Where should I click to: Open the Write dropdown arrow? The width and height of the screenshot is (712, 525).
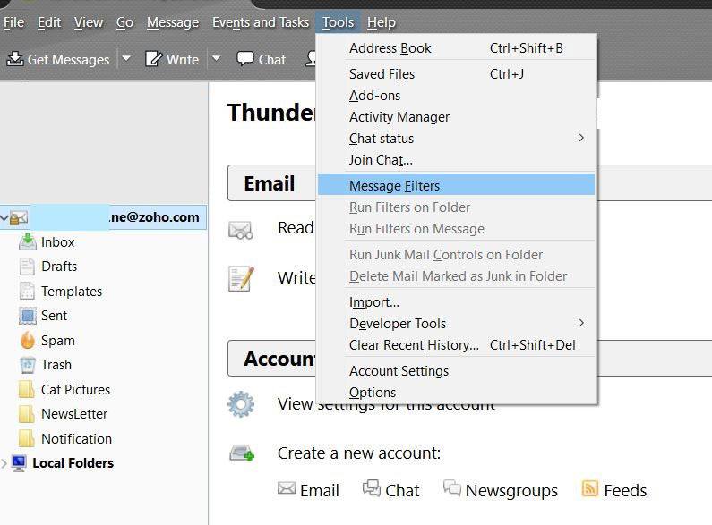point(217,58)
